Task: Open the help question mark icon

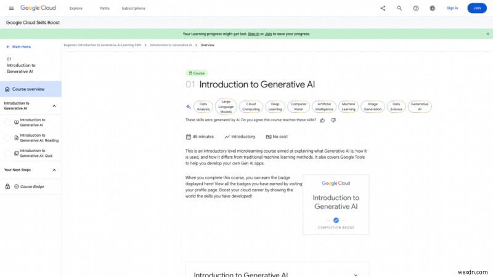Action: pyautogui.click(x=415, y=8)
